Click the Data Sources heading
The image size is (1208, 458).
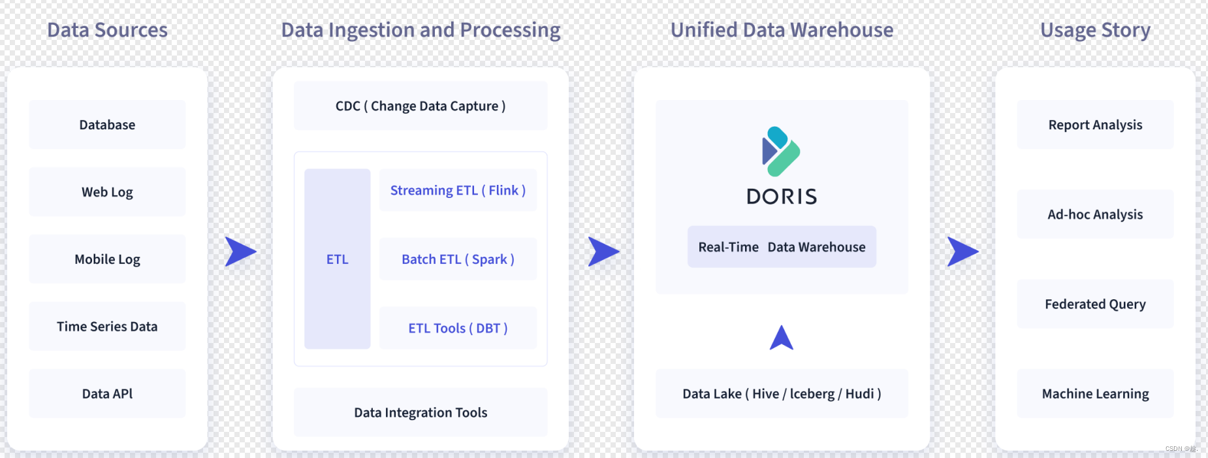107,30
